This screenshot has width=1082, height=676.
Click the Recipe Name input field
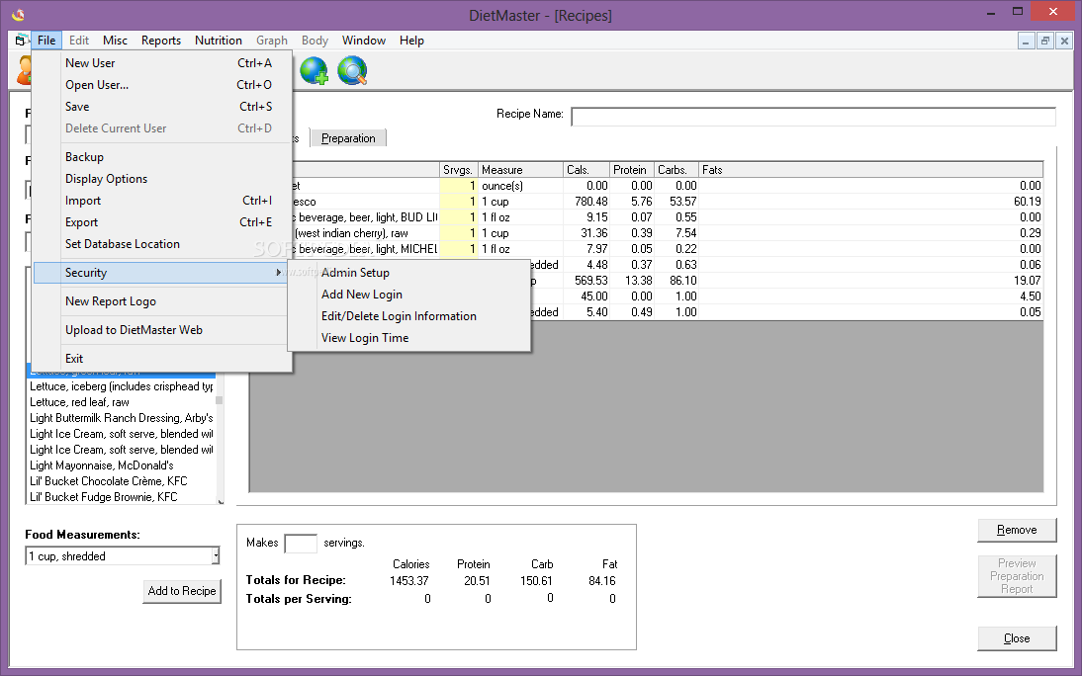813,116
